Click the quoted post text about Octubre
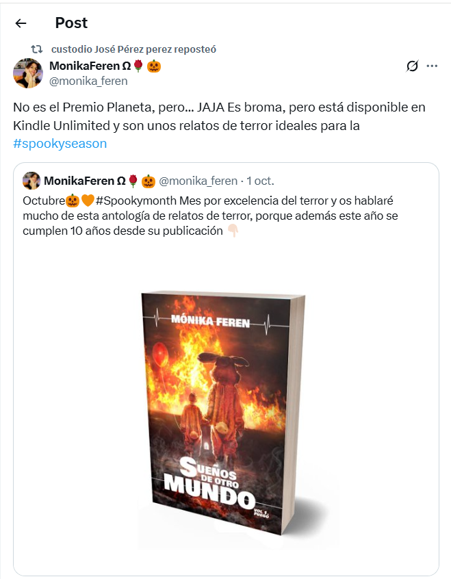451x579 pixels. (210, 216)
